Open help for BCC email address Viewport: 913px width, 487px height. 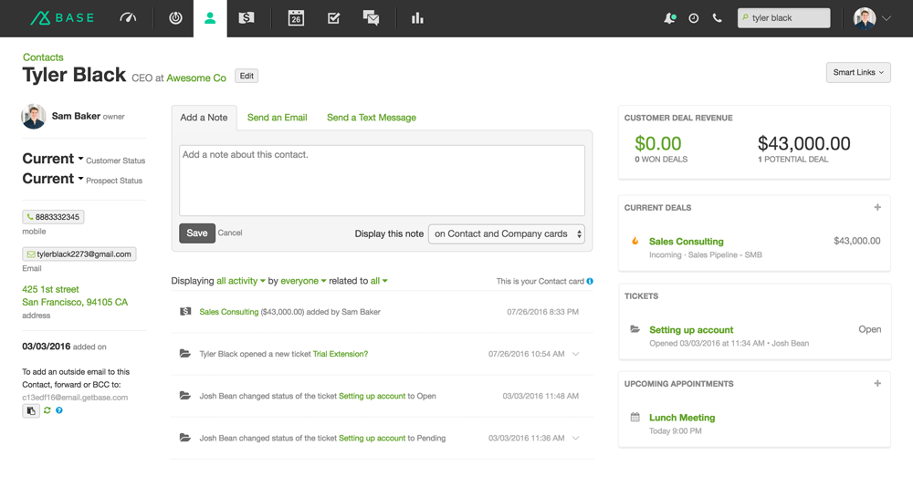pos(58,410)
